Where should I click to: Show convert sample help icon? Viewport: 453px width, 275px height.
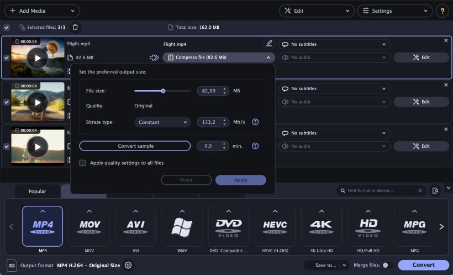[x=255, y=146]
